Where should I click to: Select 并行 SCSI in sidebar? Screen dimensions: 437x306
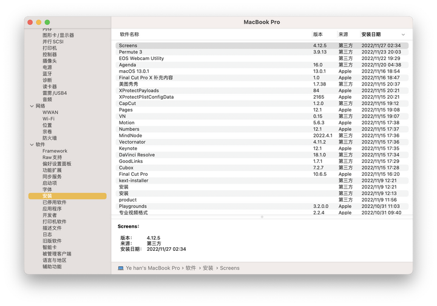point(53,42)
